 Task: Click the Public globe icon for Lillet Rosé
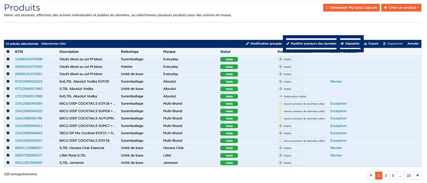click(x=281, y=155)
